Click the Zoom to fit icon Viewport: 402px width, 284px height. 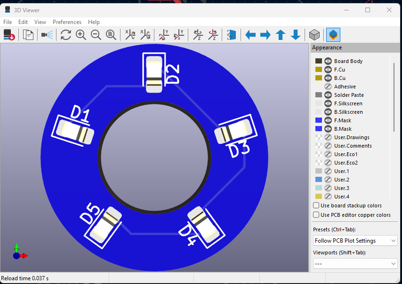coord(111,35)
